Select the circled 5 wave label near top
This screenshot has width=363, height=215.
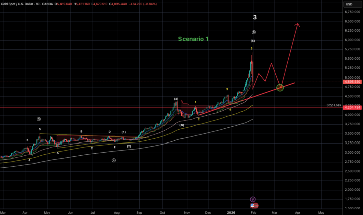coord(254,32)
